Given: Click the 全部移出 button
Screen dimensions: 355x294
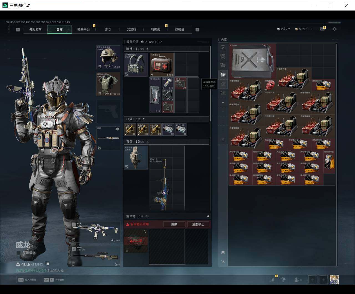Looking at the screenshot, I should [198, 224].
